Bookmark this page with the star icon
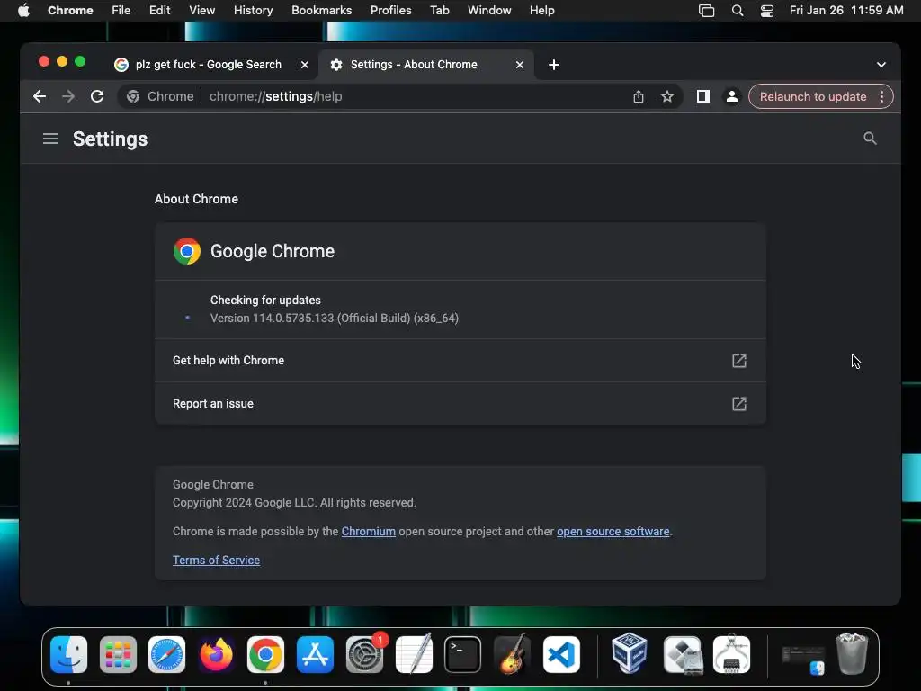Screen dimensions: 921x691 coord(667,96)
